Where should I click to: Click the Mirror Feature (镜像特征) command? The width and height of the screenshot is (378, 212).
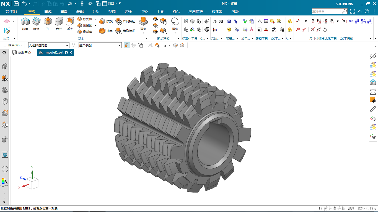(x=125, y=31)
